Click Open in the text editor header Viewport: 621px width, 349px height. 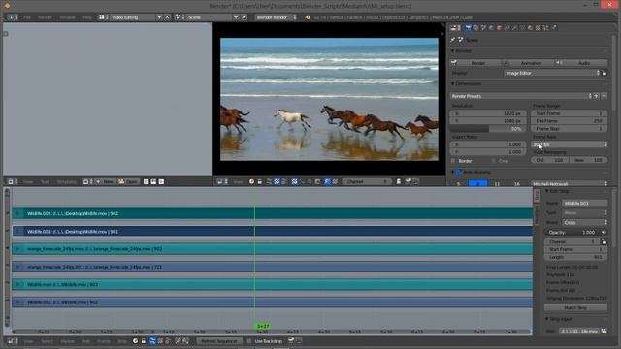tap(128, 181)
